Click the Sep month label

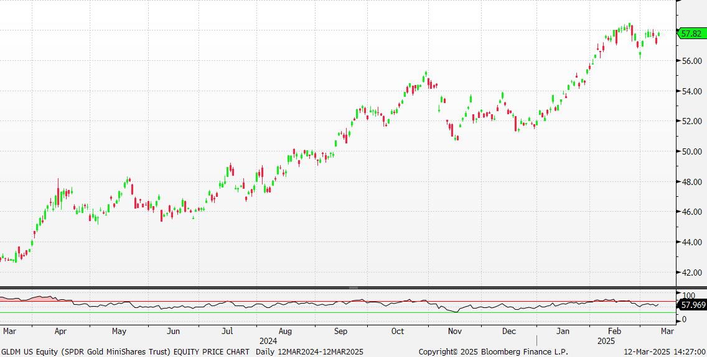341,332
